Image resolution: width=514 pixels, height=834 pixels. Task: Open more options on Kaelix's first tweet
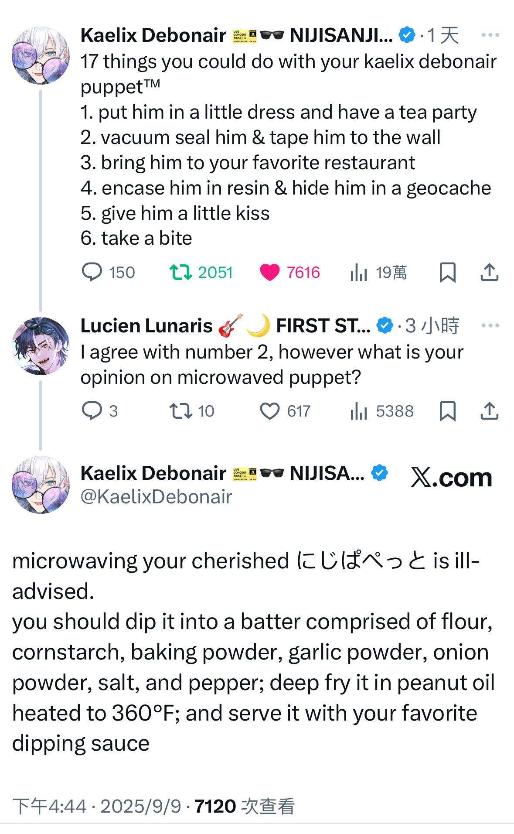pos(490,35)
